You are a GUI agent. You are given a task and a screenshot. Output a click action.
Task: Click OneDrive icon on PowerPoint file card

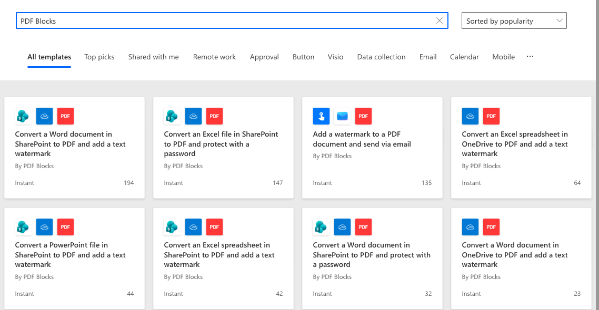(x=44, y=227)
